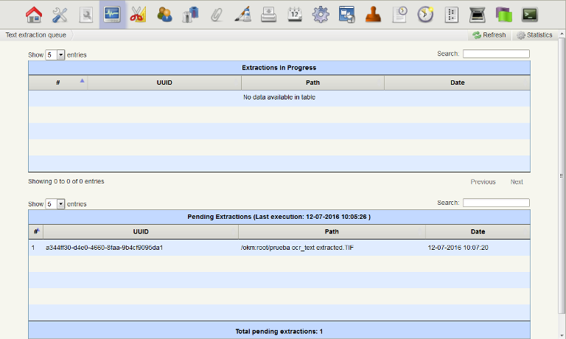This screenshot has height=339, width=566.
Task: Open the blue gear configuration icon
Action: 321,15
